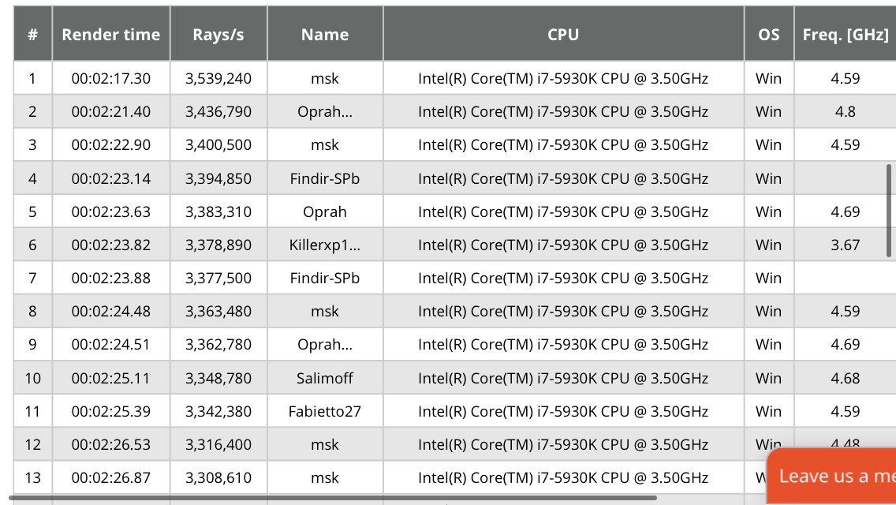
Task: Sort by Freq. [GHz] column header
Action: [x=846, y=35]
